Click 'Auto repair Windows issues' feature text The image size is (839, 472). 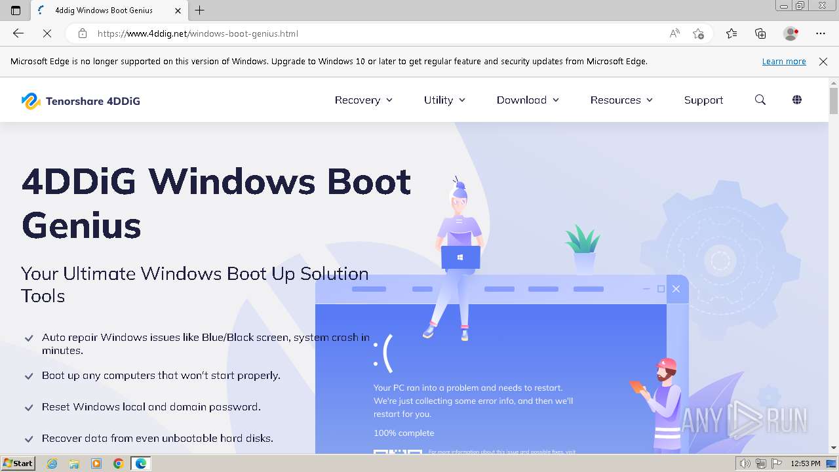pyautogui.click(x=206, y=344)
